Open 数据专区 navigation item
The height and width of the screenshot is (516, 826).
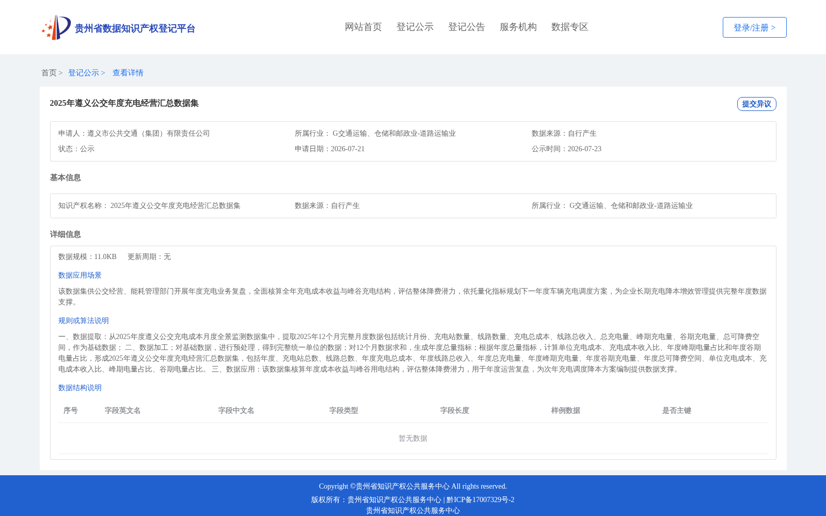click(x=570, y=27)
